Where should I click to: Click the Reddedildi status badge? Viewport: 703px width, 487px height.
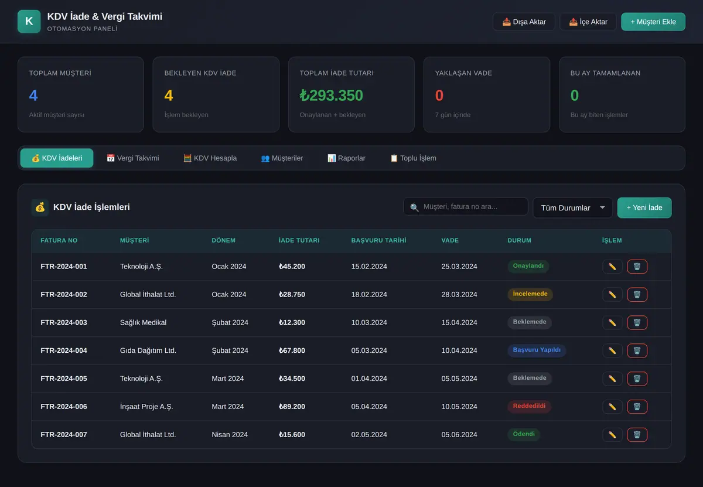pyautogui.click(x=530, y=406)
